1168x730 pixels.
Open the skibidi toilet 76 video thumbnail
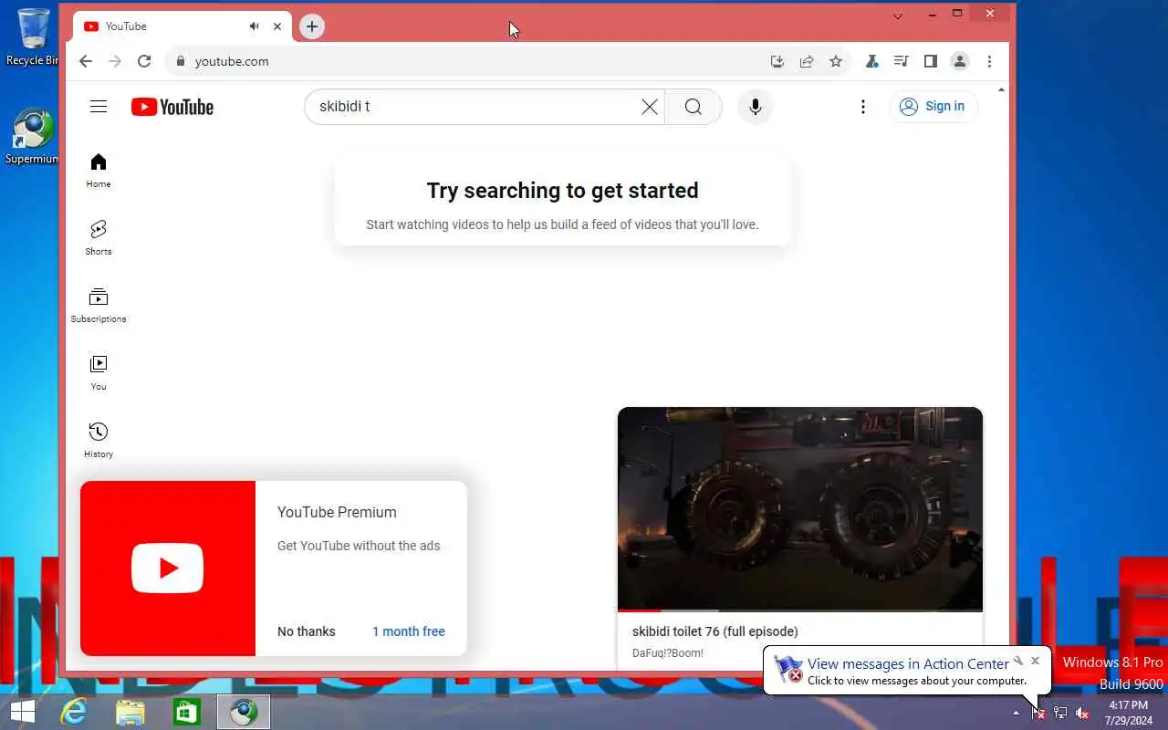pos(800,508)
